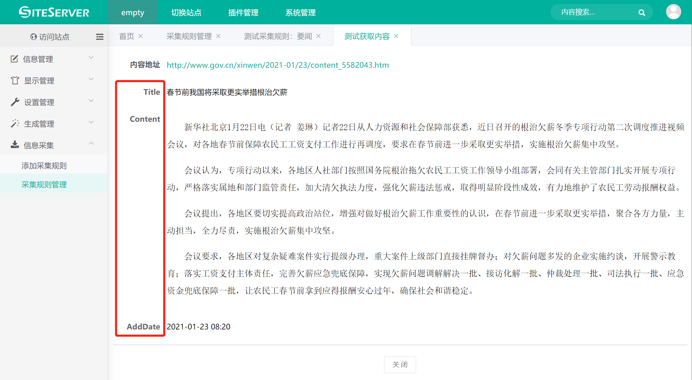Close the 测试获取内容 tab
Image resolution: width=692 pixels, height=380 pixels.
pyautogui.click(x=397, y=36)
